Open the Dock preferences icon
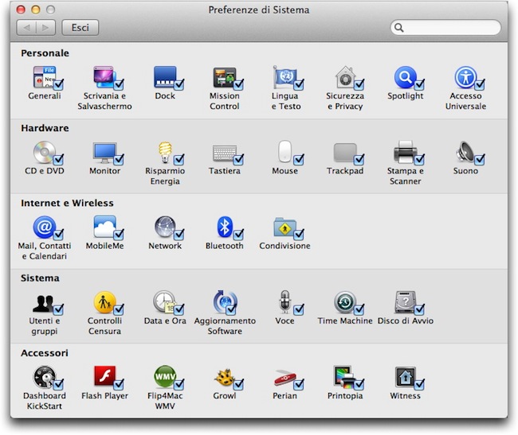Image resolution: width=518 pixels, height=435 pixels. [x=165, y=77]
